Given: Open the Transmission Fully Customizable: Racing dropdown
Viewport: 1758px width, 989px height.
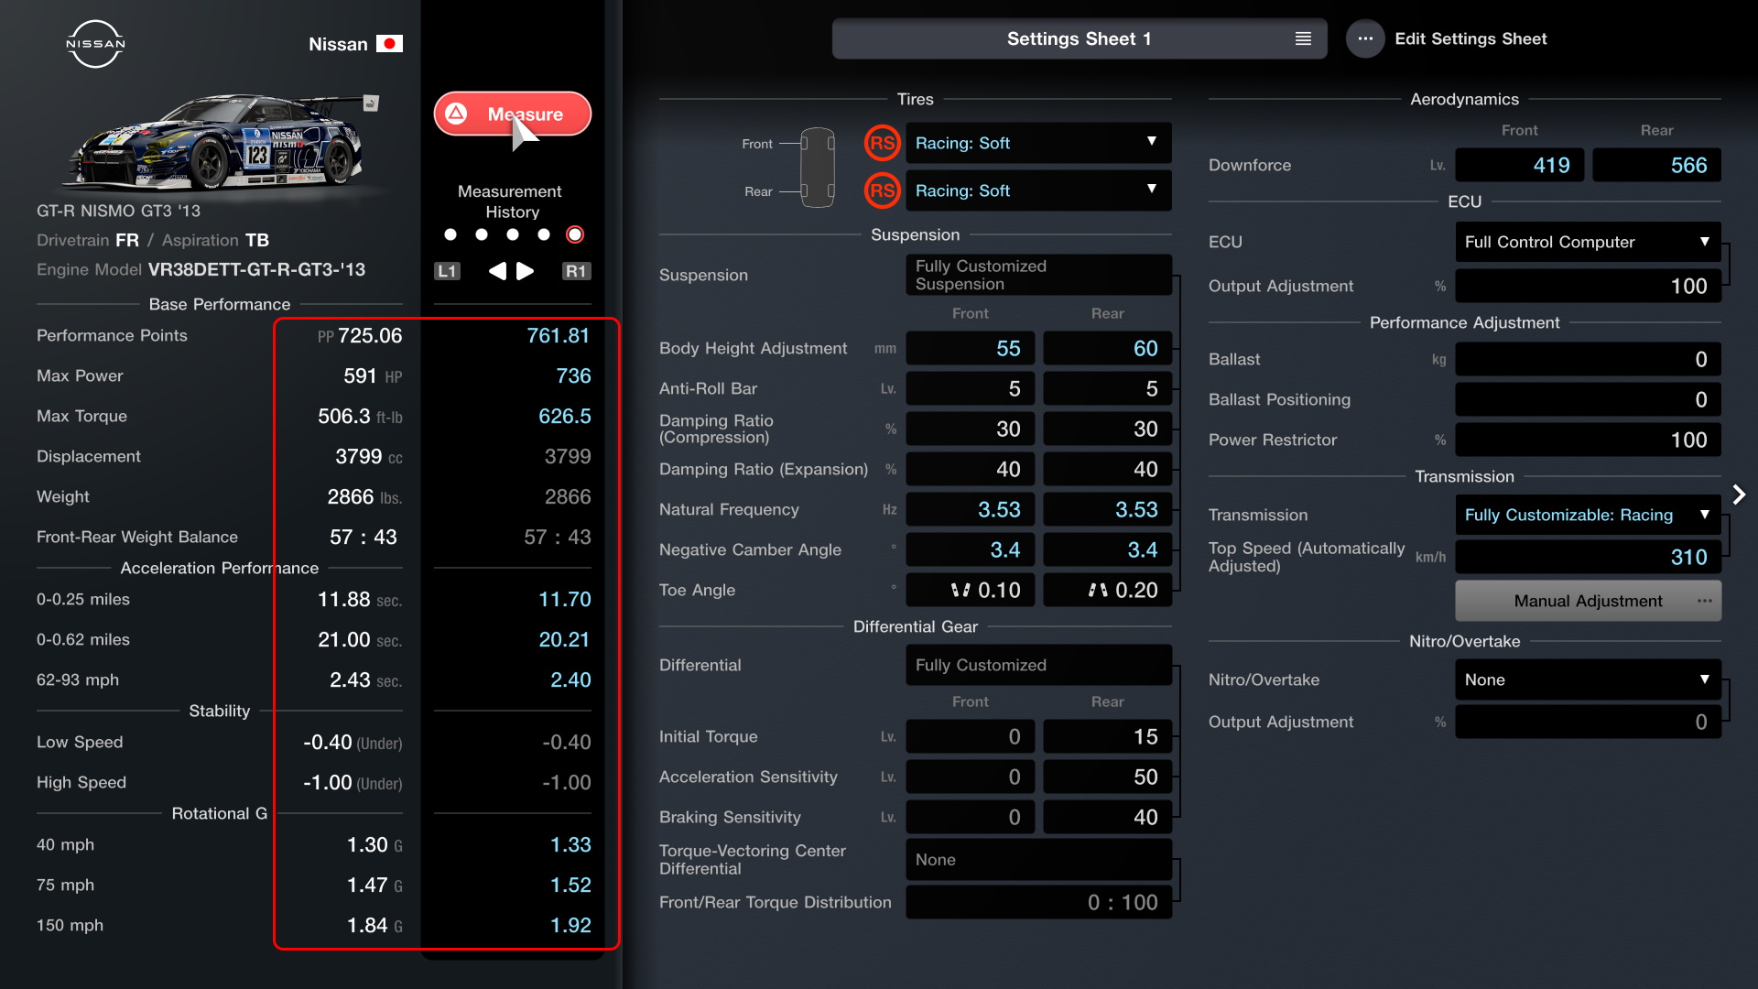Looking at the screenshot, I should [1587, 515].
